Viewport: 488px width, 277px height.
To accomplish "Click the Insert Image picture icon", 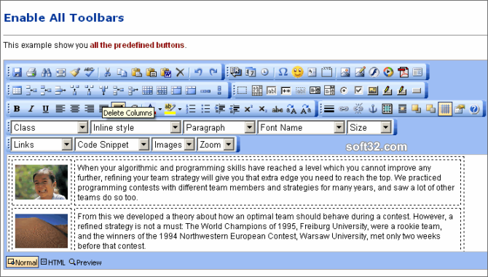I will pos(345,72).
